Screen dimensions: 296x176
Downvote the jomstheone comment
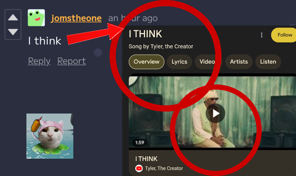13,31
